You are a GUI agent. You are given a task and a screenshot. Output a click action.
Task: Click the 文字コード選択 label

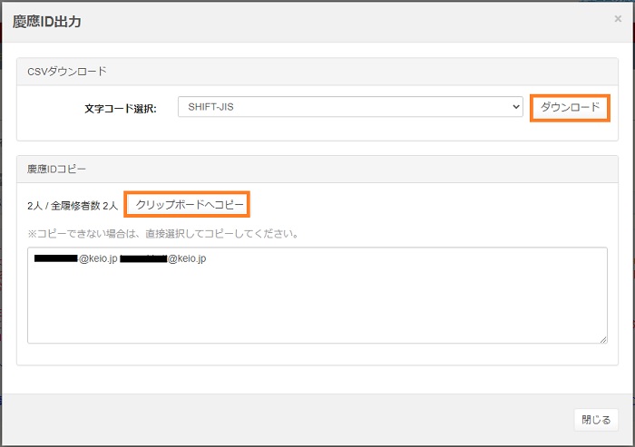coord(121,108)
